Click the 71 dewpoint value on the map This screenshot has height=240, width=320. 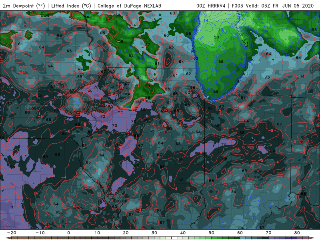pos(13,208)
